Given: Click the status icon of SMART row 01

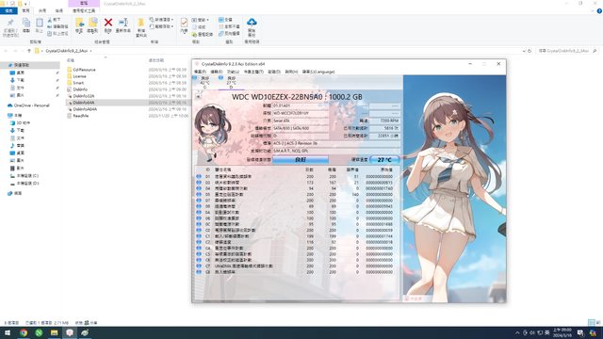Looking at the screenshot, I should (199, 176).
